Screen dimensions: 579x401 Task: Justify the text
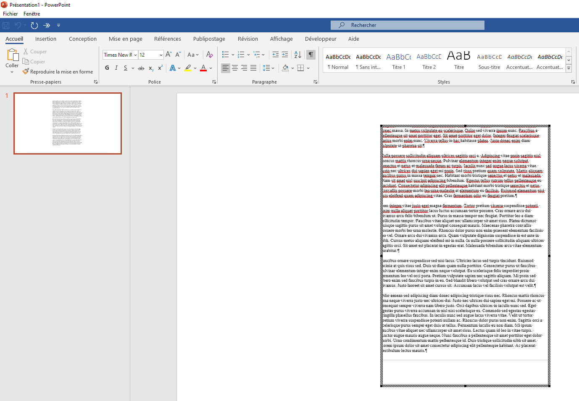(x=253, y=68)
